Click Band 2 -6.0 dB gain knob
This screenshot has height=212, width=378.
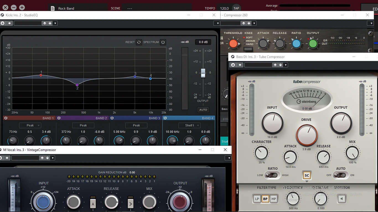(99, 141)
